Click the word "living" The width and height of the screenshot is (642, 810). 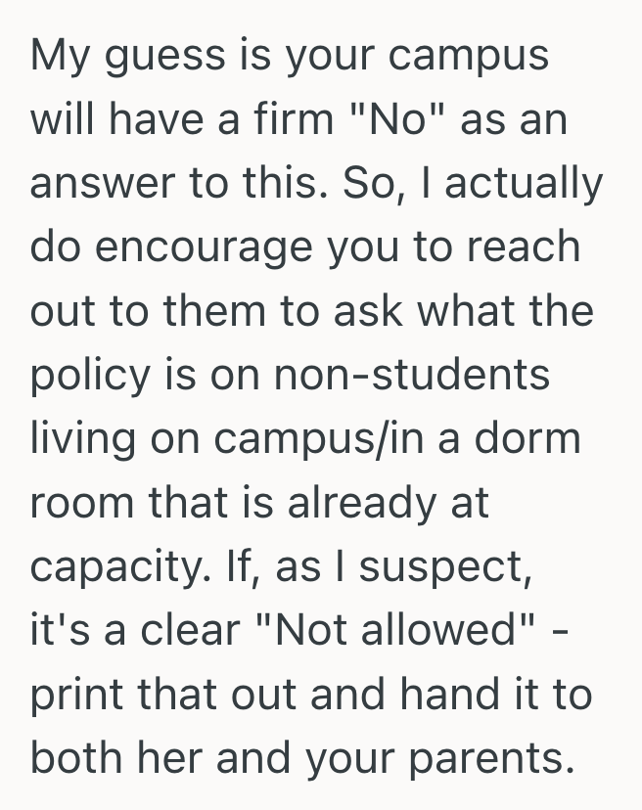pyautogui.click(x=84, y=439)
